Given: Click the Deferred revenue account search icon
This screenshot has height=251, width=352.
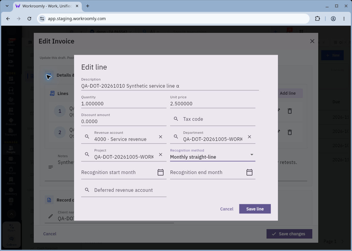Looking at the screenshot, I should 87,190.
